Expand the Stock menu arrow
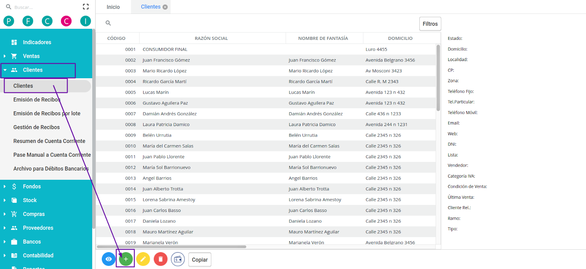This screenshot has width=586, height=269. (x=5, y=200)
